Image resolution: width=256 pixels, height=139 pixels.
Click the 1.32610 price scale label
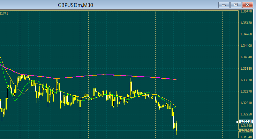tap(246, 103)
